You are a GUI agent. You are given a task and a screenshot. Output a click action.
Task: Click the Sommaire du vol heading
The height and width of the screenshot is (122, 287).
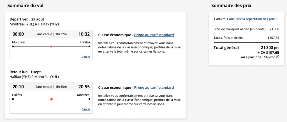coord(25,5)
